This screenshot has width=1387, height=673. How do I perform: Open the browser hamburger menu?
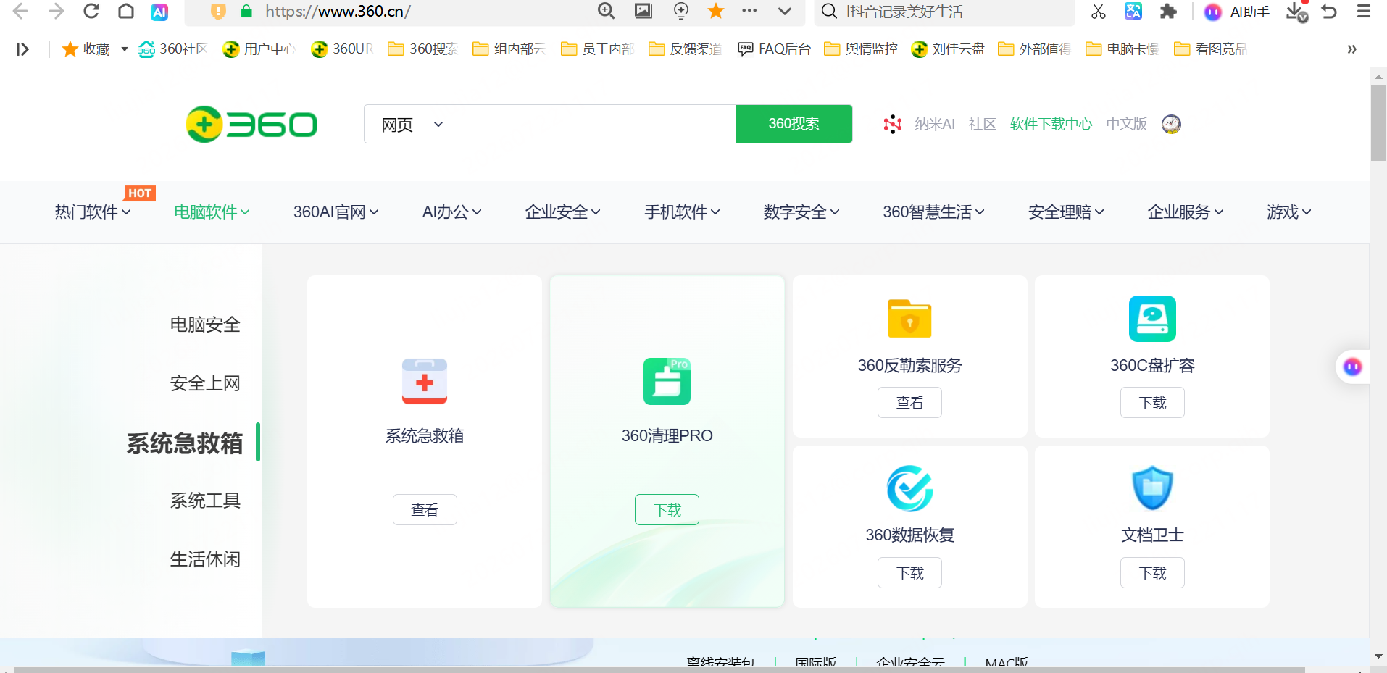coord(1364,12)
